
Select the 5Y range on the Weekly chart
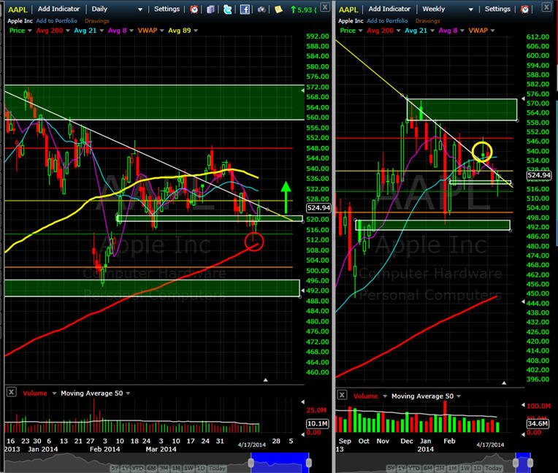click(x=391, y=468)
